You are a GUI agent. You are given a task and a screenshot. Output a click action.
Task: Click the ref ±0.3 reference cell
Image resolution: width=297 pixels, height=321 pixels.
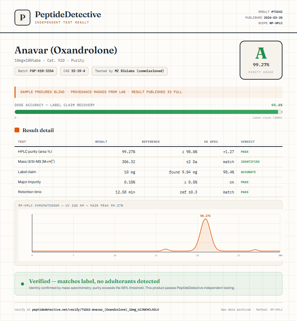[x=189, y=192]
